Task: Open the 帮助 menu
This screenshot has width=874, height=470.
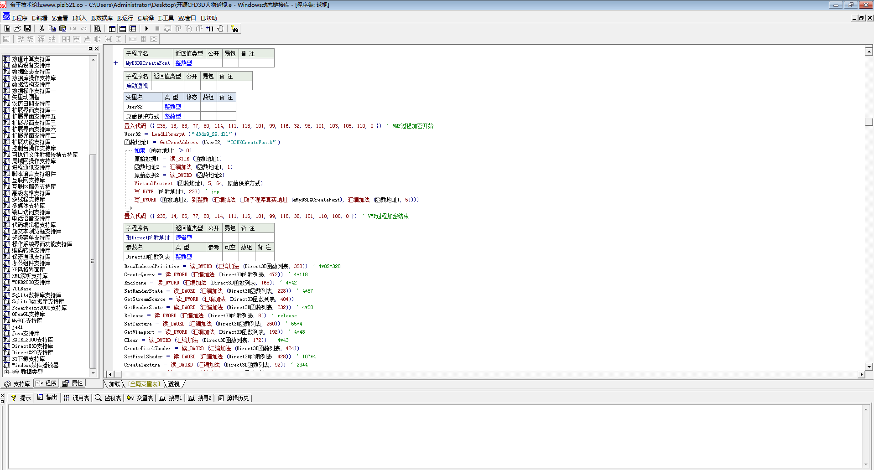Action: tap(209, 18)
